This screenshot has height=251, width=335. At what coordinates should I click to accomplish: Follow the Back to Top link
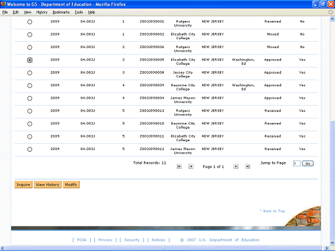[x=272, y=211]
